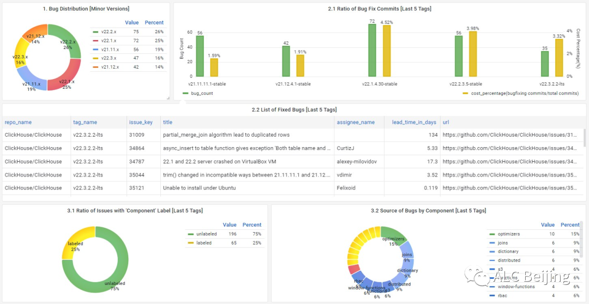Toggle joins series in 3.2 legend
The height and width of the screenshot is (304, 589).
pyautogui.click(x=503, y=243)
